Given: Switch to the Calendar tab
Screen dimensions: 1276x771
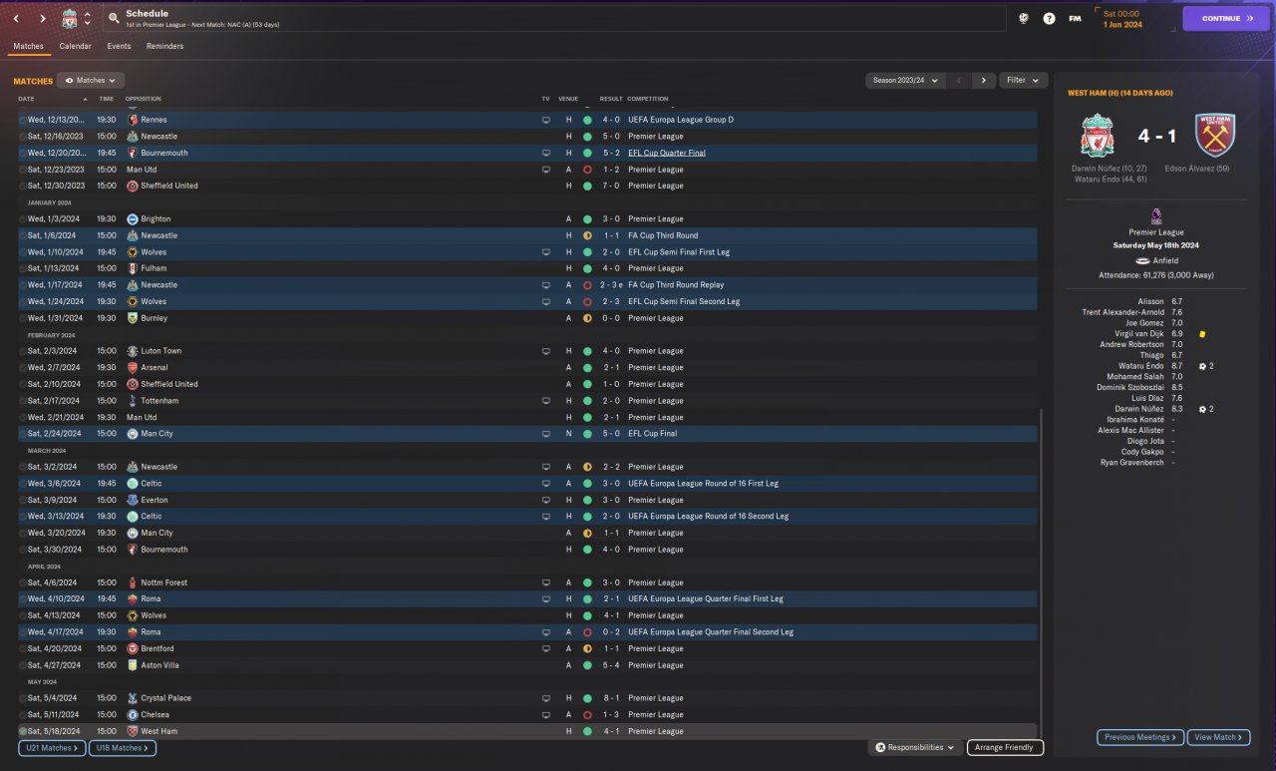Looking at the screenshot, I should 75,47.
